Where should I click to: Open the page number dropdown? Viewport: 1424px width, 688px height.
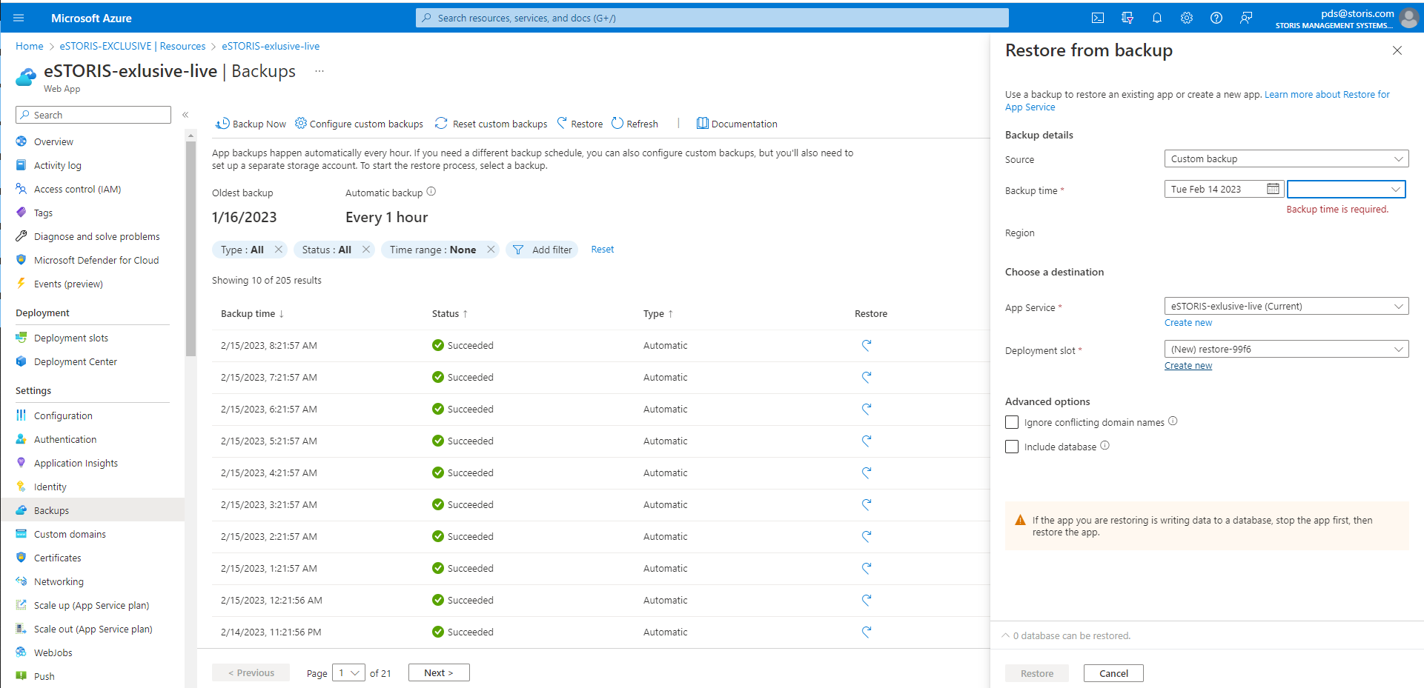coord(348,672)
